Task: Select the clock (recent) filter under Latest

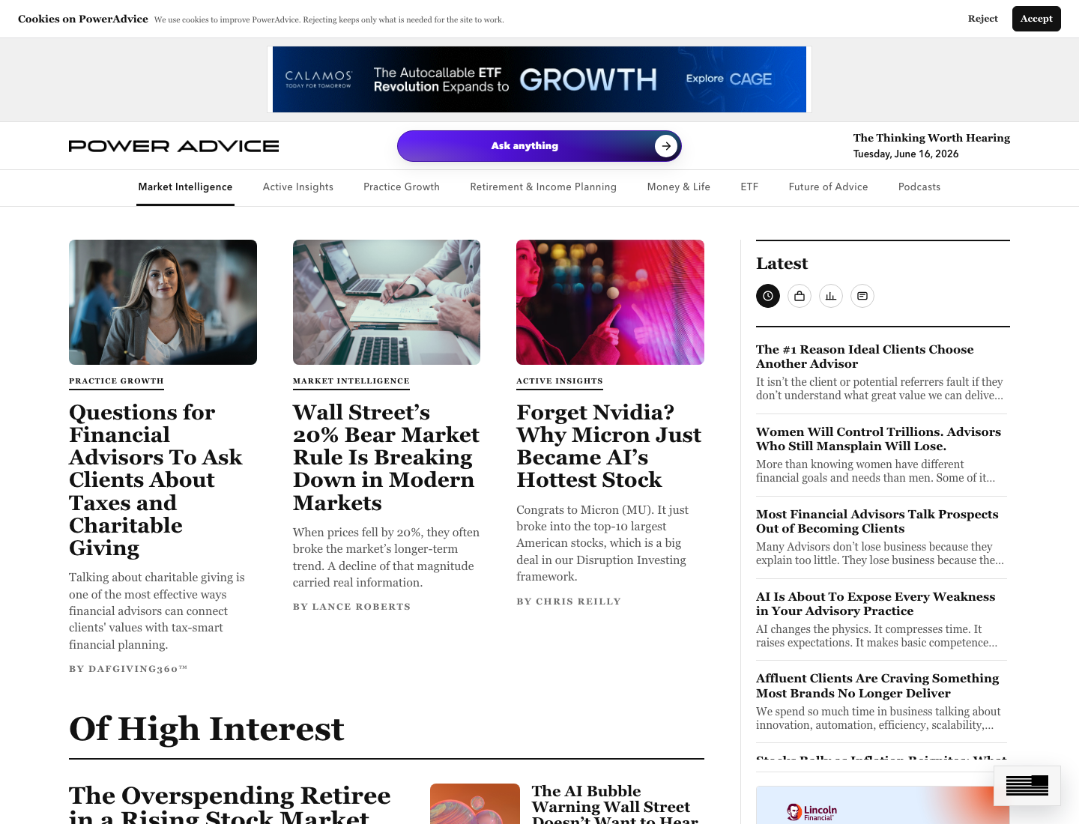Action: [x=768, y=296]
